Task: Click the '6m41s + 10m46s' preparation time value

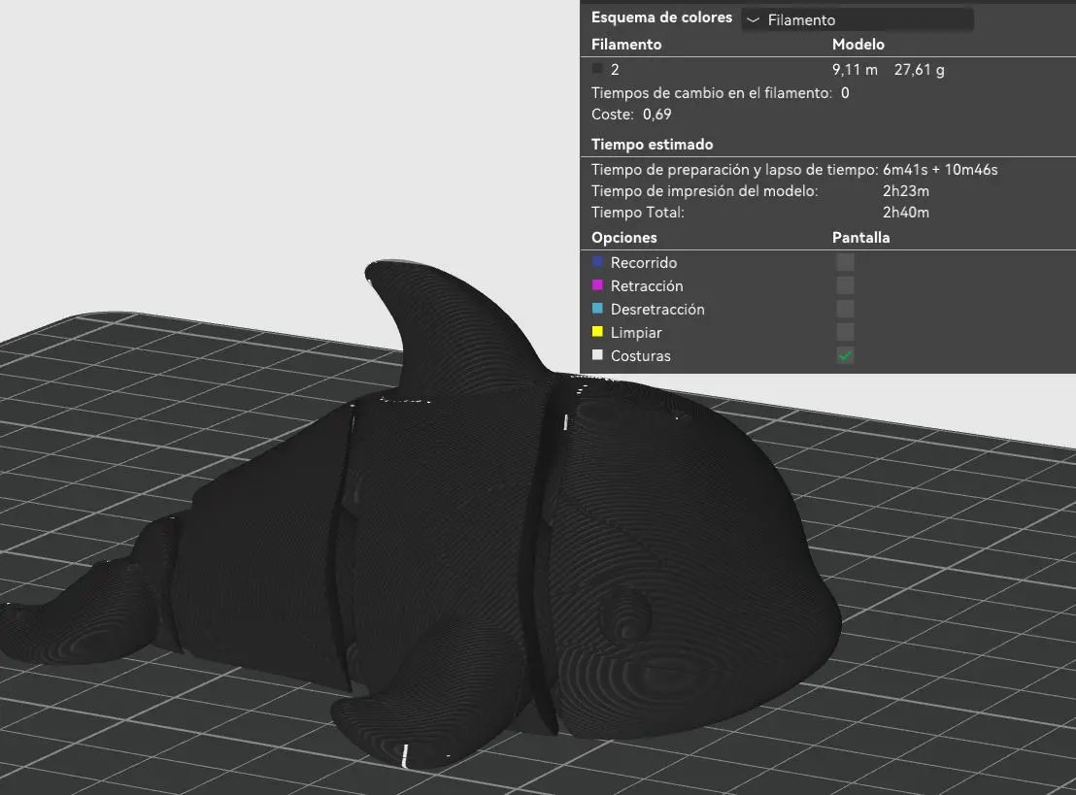Action: pos(940,170)
